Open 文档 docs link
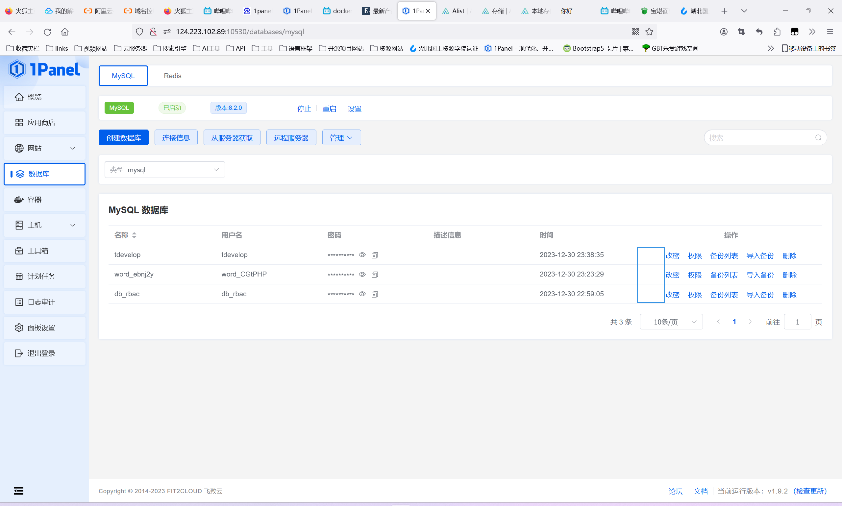Image resolution: width=842 pixels, height=506 pixels. point(701,491)
